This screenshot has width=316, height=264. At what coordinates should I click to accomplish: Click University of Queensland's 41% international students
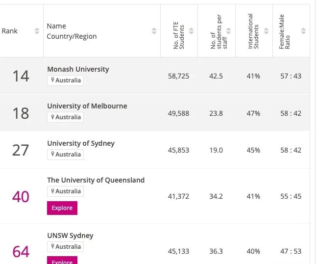[253, 196]
